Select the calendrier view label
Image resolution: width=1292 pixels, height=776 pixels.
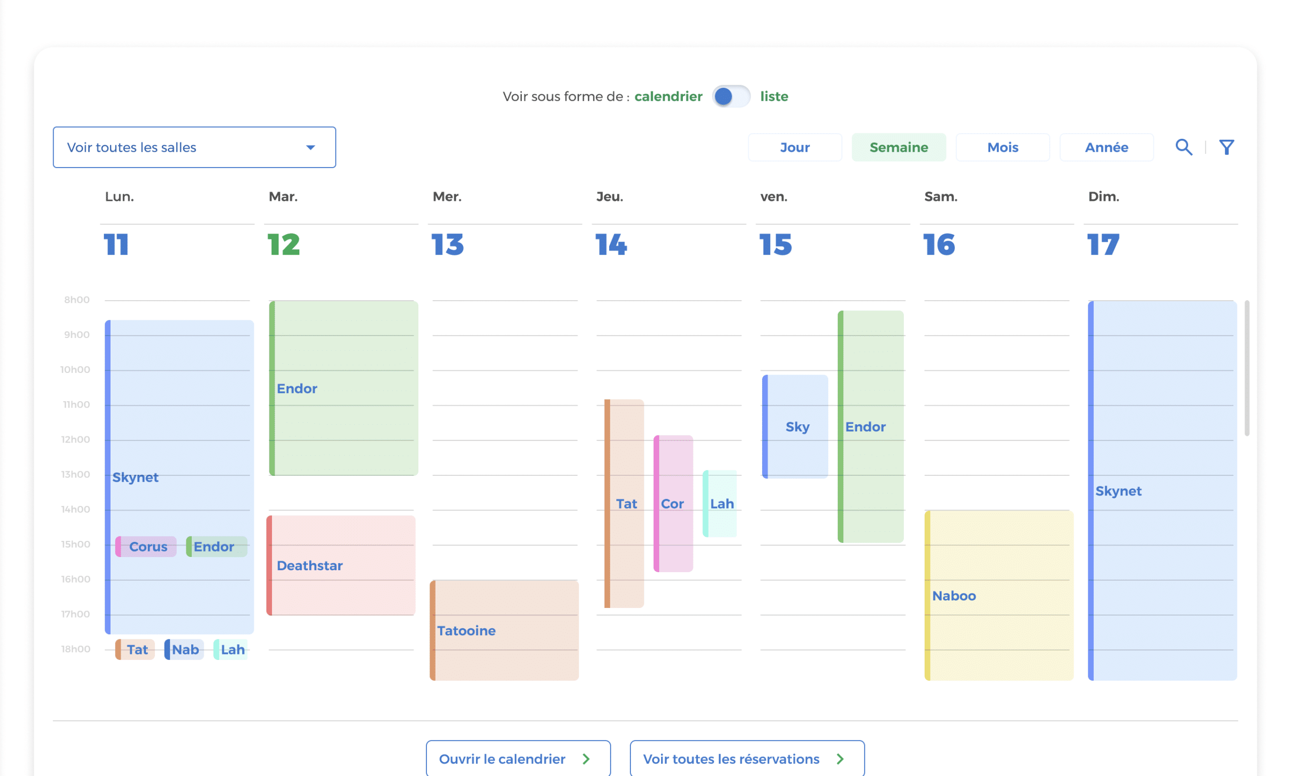(668, 96)
